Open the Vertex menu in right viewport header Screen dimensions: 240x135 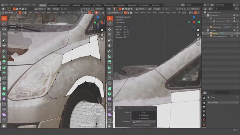[x=162, y=12]
